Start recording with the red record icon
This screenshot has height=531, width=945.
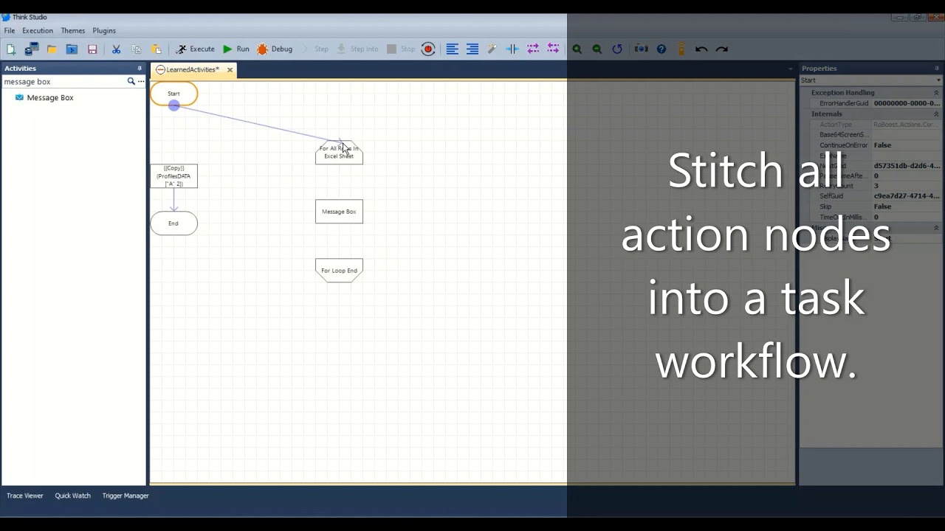(428, 49)
